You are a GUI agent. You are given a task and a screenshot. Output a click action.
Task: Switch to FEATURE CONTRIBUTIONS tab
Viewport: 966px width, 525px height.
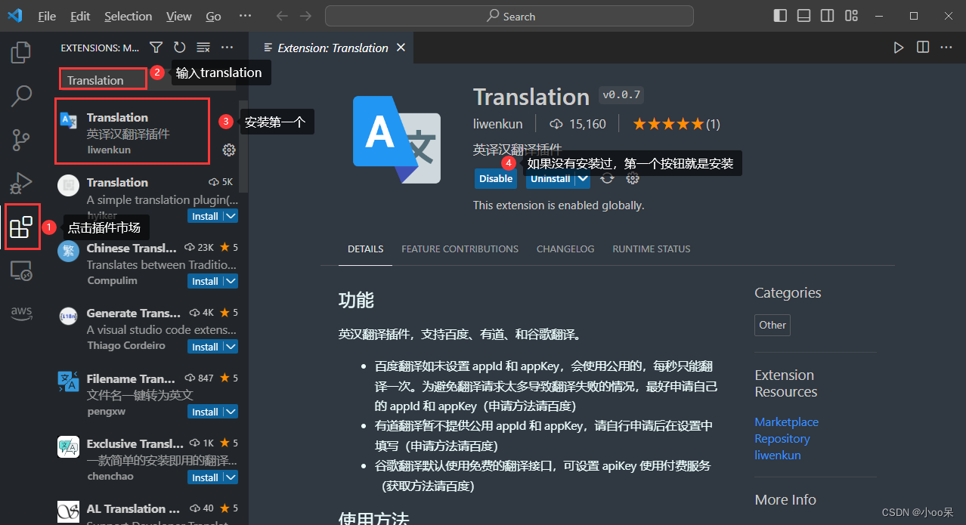click(x=460, y=249)
